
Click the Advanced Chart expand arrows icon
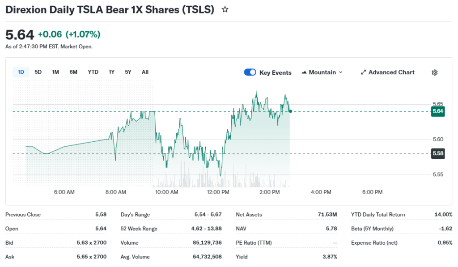click(x=364, y=72)
